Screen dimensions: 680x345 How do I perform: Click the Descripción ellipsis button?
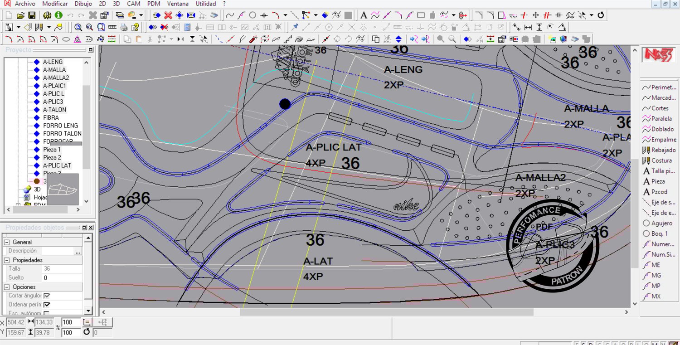(78, 251)
